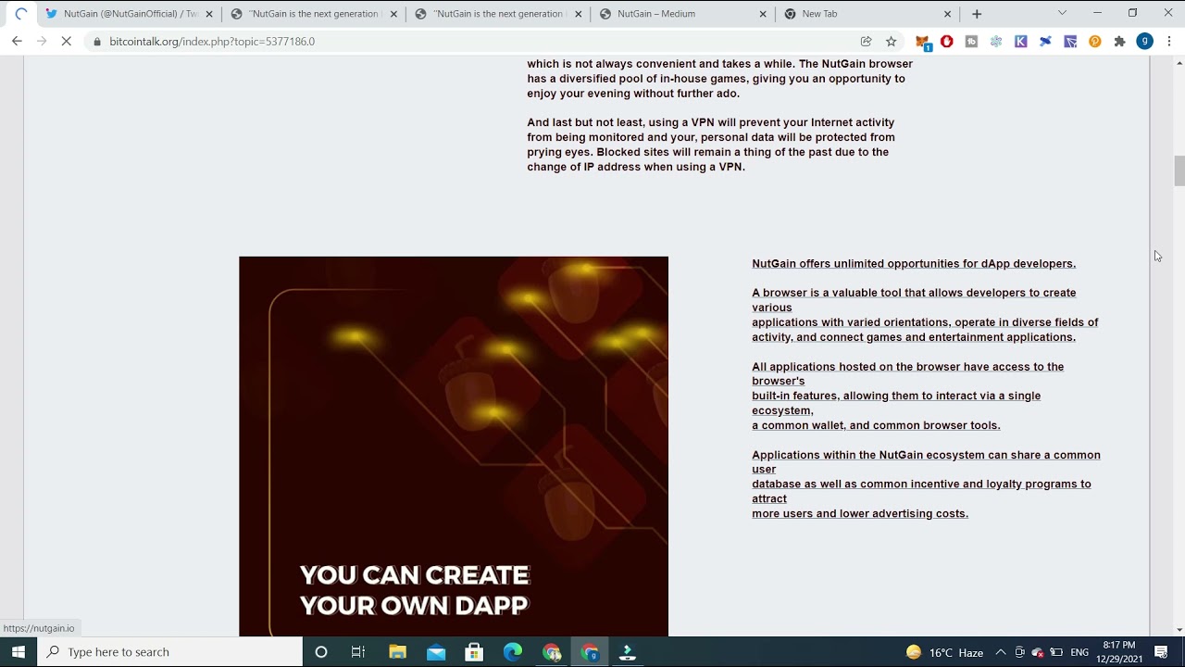Open Microsoft Store from taskbar
The width and height of the screenshot is (1185, 667).
click(x=474, y=652)
